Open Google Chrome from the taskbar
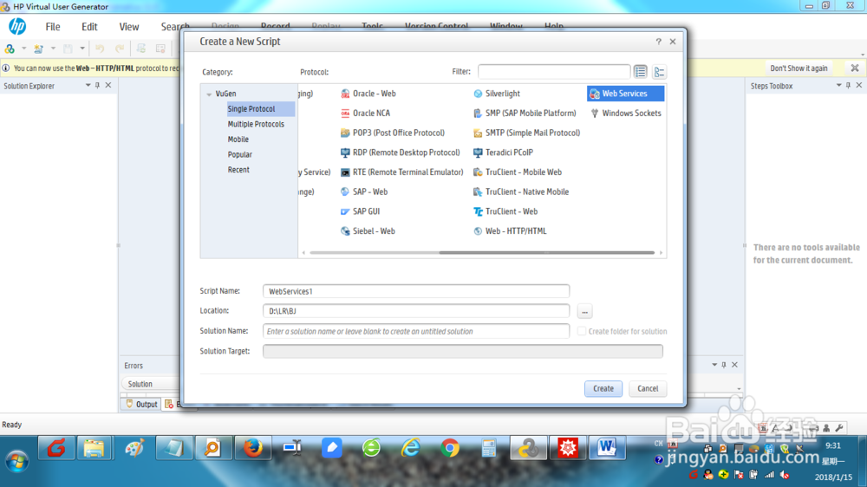 (449, 448)
